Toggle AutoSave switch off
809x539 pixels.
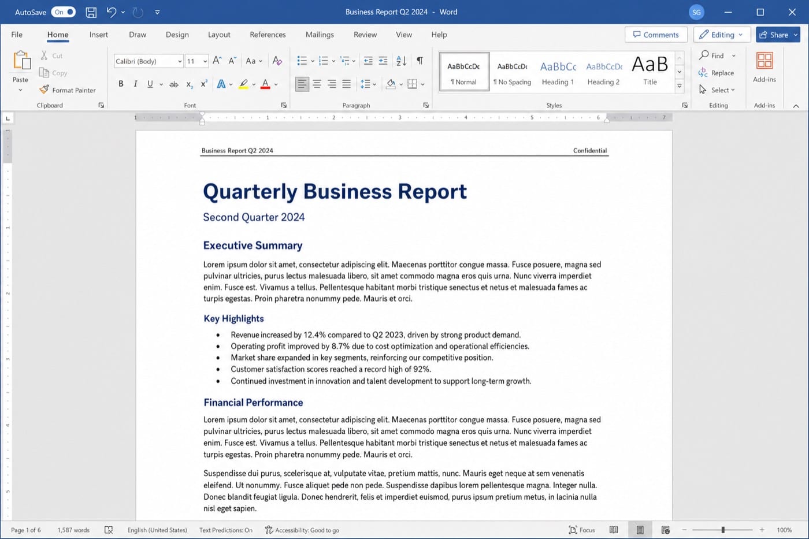64,12
